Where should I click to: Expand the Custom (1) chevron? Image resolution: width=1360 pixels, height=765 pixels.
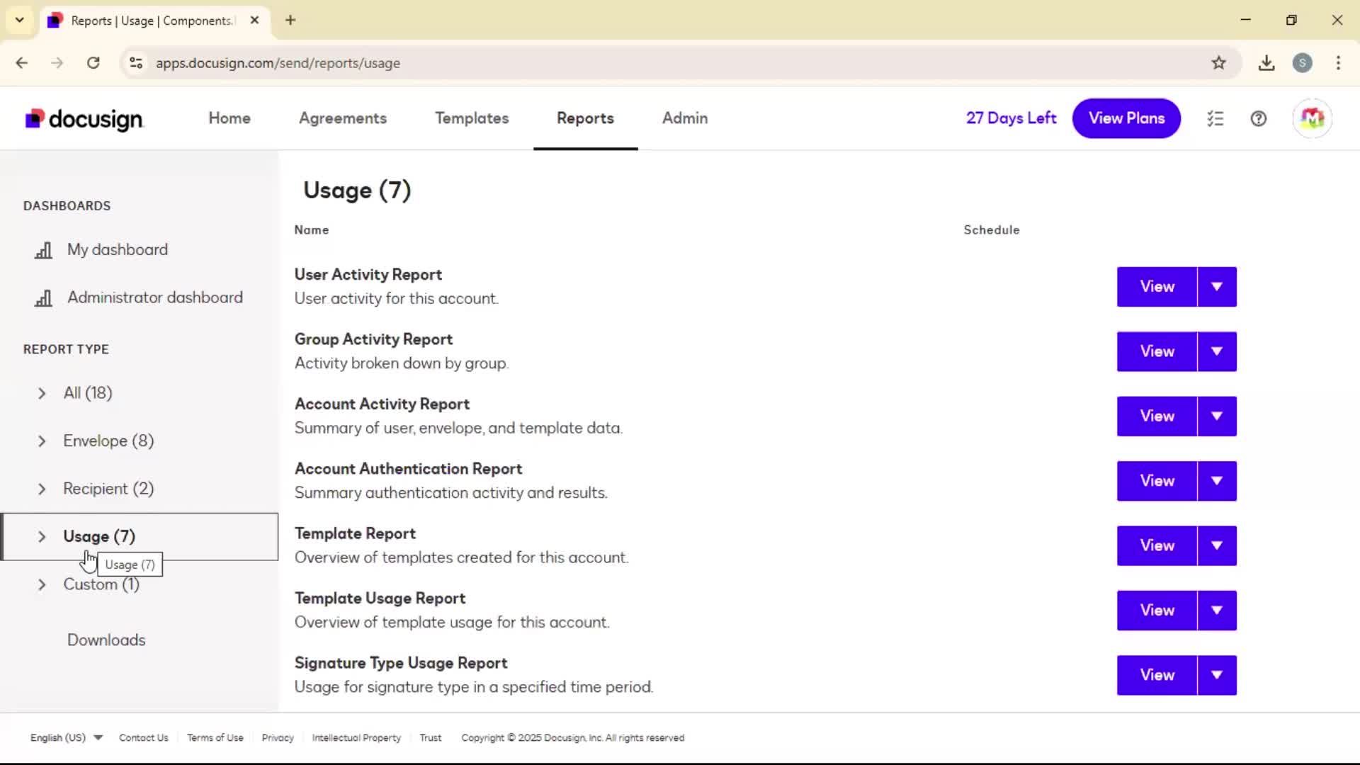point(42,584)
